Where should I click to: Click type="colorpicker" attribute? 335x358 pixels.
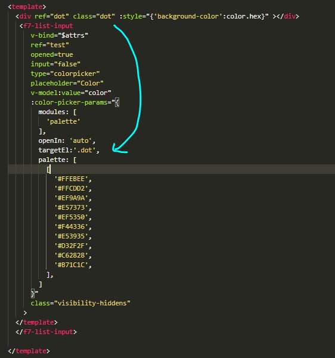pos(65,74)
